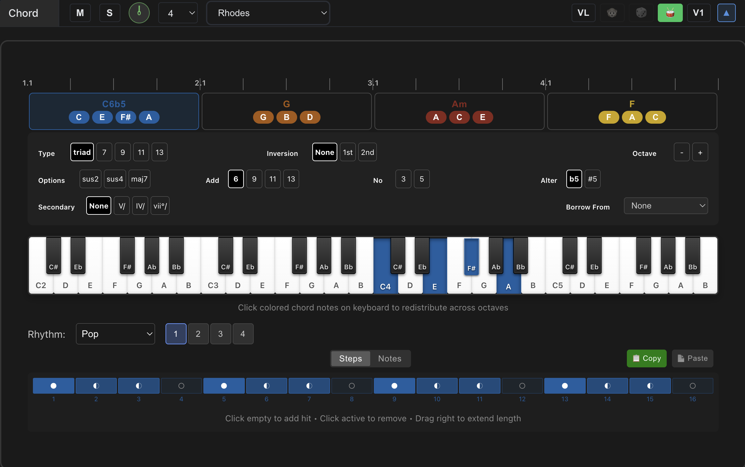
Task: Select rhythm pattern 4
Action: pos(243,334)
